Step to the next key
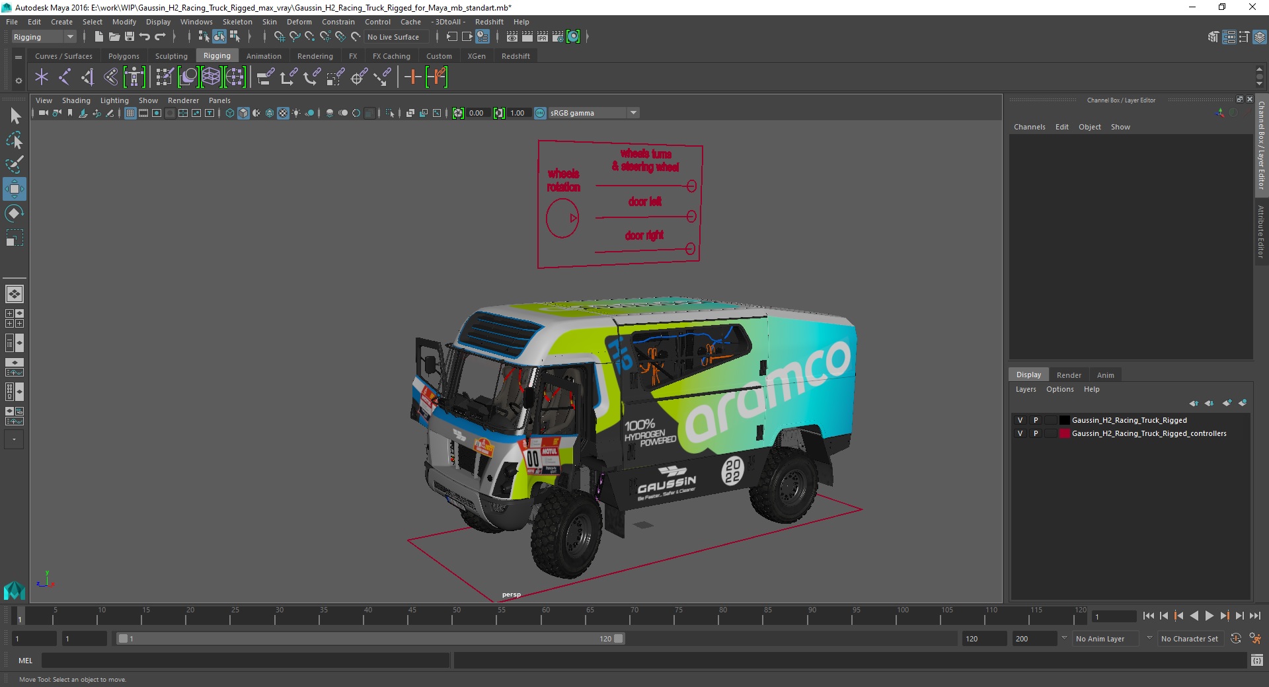Viewport: 1269px width, 687px height. pos(1224,616)
